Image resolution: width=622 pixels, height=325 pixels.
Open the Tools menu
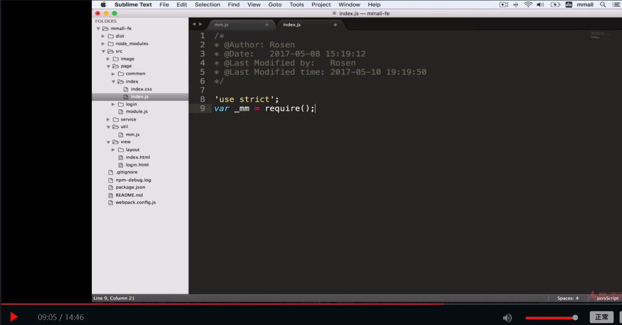point(297,5)
